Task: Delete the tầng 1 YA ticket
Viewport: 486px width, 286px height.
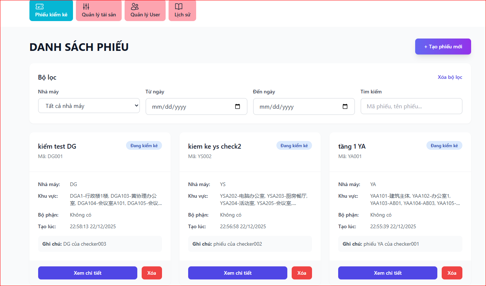Action: click(452, 273)
